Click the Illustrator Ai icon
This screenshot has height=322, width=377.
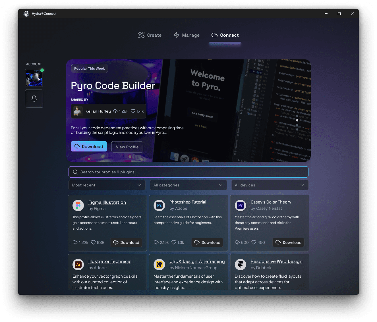point(78,264)
